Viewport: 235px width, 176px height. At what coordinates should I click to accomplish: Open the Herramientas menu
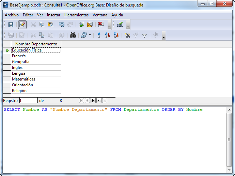tap(76, 15)
